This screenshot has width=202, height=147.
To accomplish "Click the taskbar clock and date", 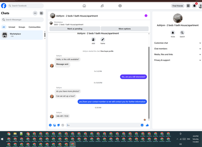I will click(x=196, y=139).
